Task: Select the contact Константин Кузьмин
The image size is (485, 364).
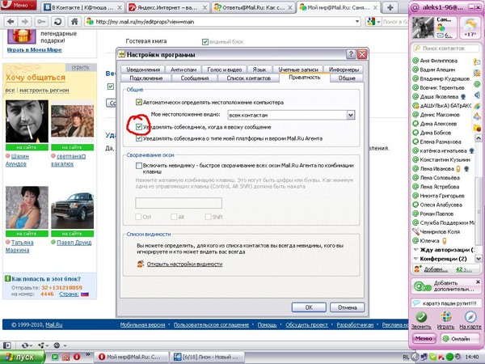Action: 445,159
